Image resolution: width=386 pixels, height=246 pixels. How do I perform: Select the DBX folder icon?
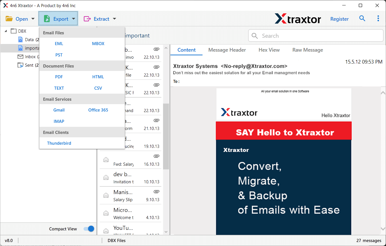(14, 31)
